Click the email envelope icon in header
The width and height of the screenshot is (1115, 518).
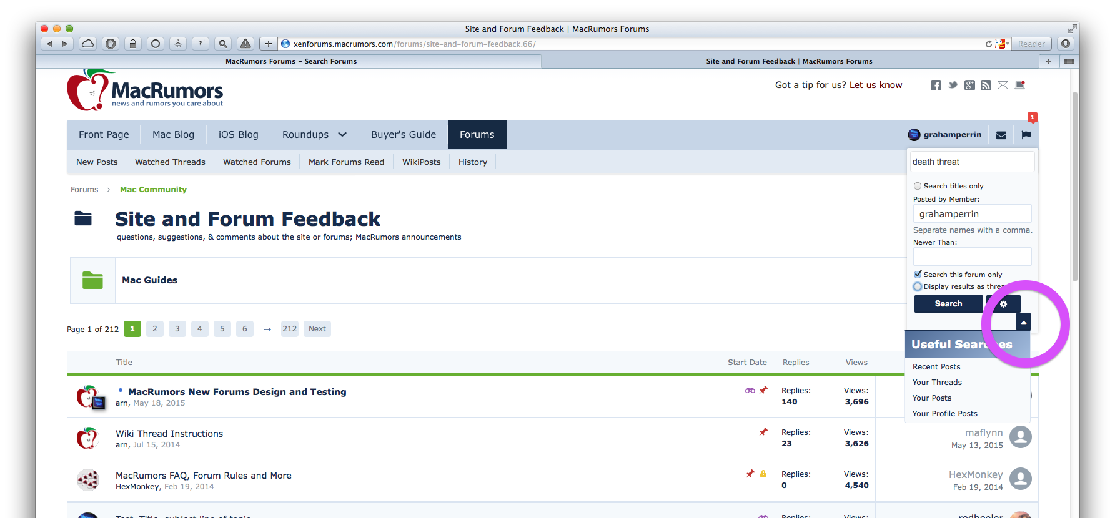pyautogui.click(x=1003, y=85)
